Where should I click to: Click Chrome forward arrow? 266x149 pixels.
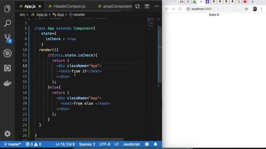click(x=173, y=9)
